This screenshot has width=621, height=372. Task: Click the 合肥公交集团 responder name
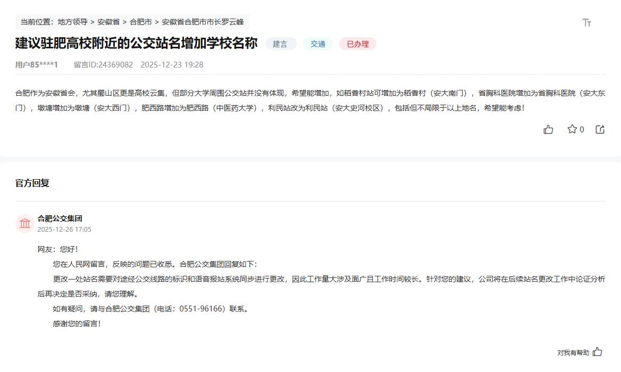(59, 218)
